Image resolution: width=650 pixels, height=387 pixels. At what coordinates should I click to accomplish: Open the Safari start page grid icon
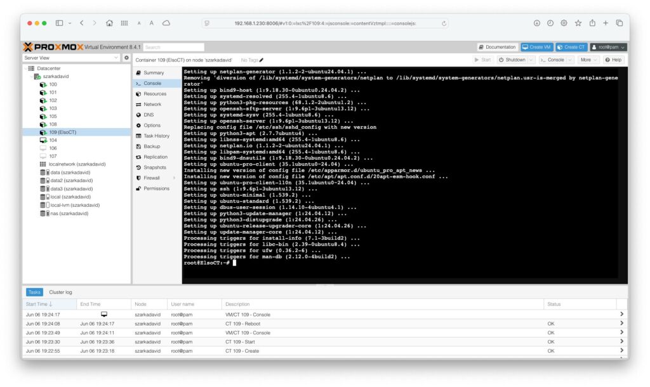124,23
